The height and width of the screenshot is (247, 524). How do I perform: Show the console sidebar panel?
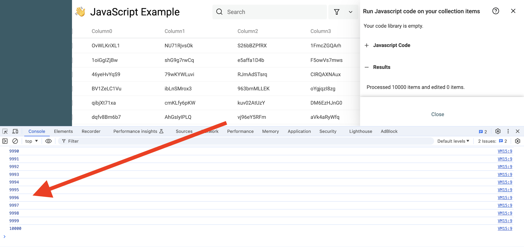pos(5,141)
